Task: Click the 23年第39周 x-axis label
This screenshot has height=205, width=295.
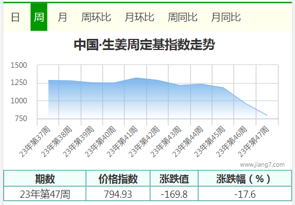Action: point(79,142)
